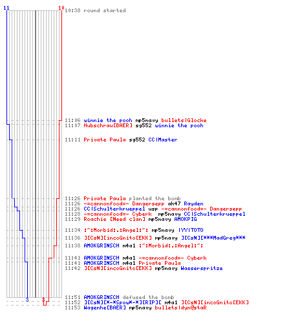Select victim 'AMOKPIG' at 11:29

click(186, 219)
